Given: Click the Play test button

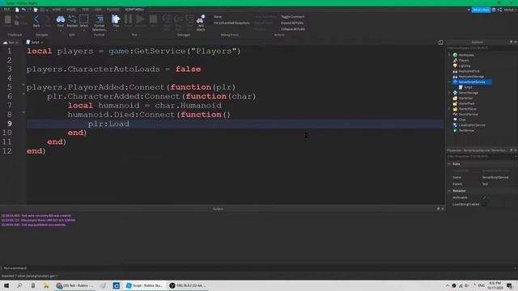Looking at the screenshot, I should 116,20.
